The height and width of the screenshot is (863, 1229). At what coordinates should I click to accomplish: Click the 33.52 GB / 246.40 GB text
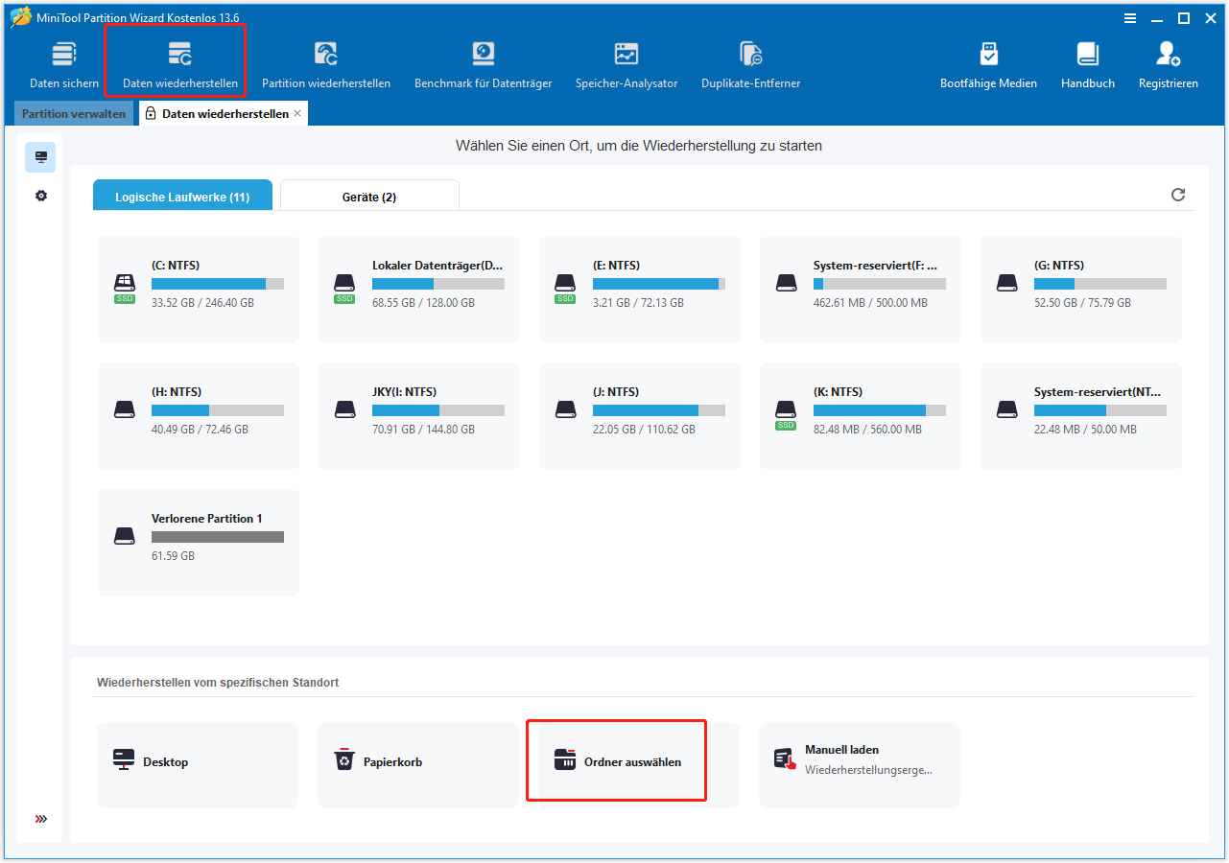click(x=202, y=303)
